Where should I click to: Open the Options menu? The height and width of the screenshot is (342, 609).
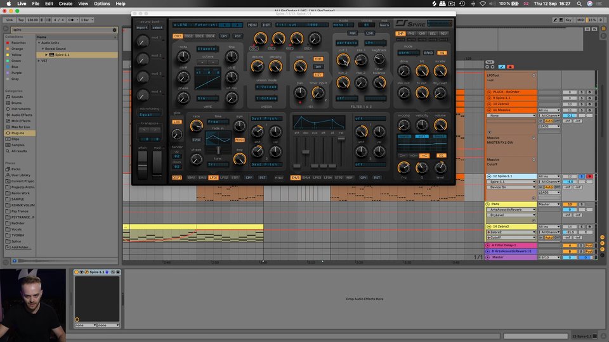click(101, 4)
